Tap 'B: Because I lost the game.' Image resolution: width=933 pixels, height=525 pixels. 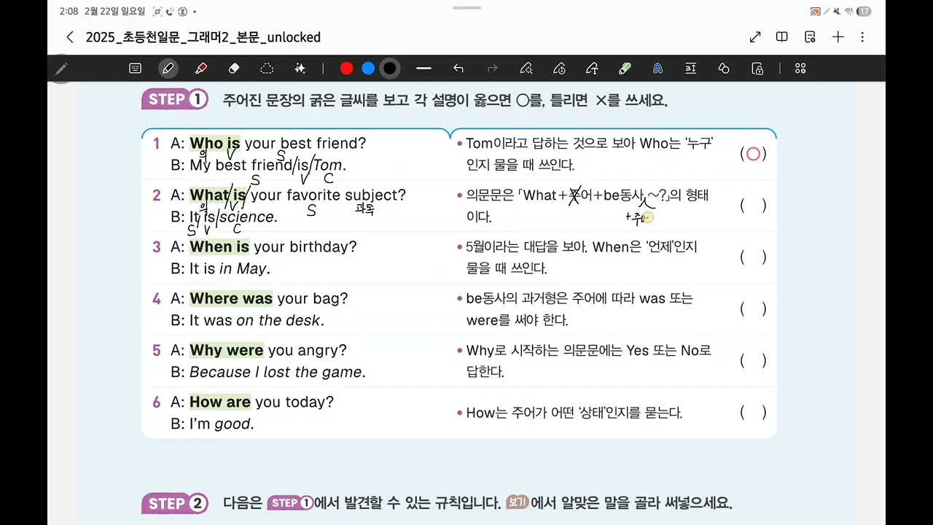tap(268, 373)
